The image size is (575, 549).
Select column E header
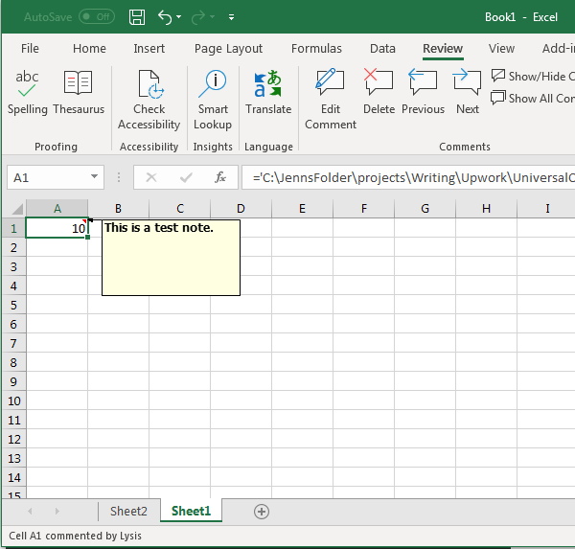tap(302, 209)
